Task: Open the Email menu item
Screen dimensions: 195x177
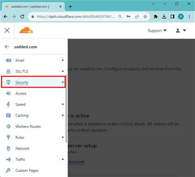Action: (33, 60)
